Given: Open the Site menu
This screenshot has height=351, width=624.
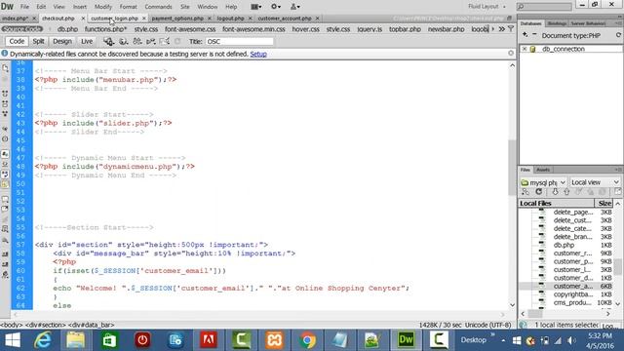Looking at the screenshot, I should 185,7.
